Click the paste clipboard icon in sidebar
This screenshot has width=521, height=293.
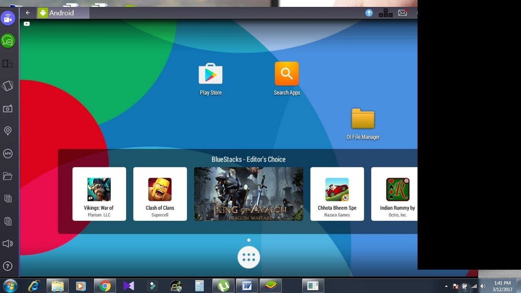[x=7, y=221]
